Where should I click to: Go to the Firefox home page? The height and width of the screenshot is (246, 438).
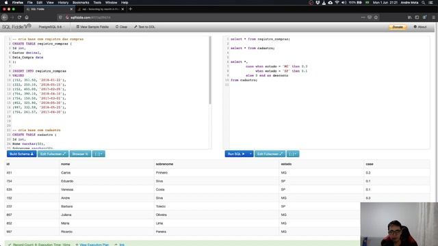click(27, 17)
